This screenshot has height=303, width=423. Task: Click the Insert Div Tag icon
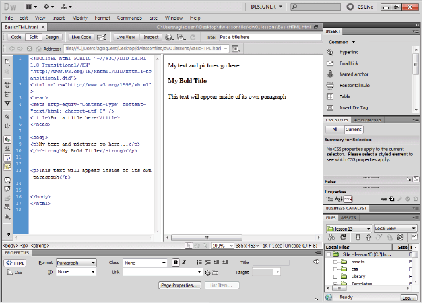(x=330, y=108)
